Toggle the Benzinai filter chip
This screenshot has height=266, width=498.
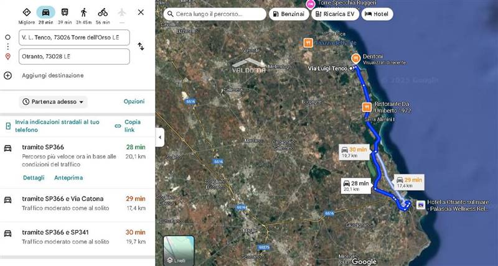pyautogui.click(x=289, y=14)
